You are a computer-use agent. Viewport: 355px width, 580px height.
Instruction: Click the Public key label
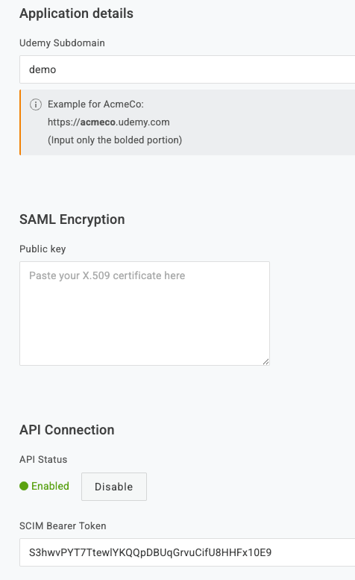click(x=43, y=249)
